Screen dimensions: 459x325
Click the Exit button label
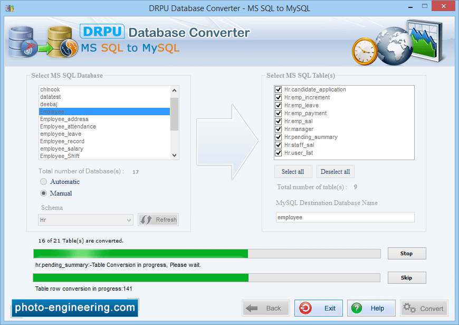click(330, 308)
